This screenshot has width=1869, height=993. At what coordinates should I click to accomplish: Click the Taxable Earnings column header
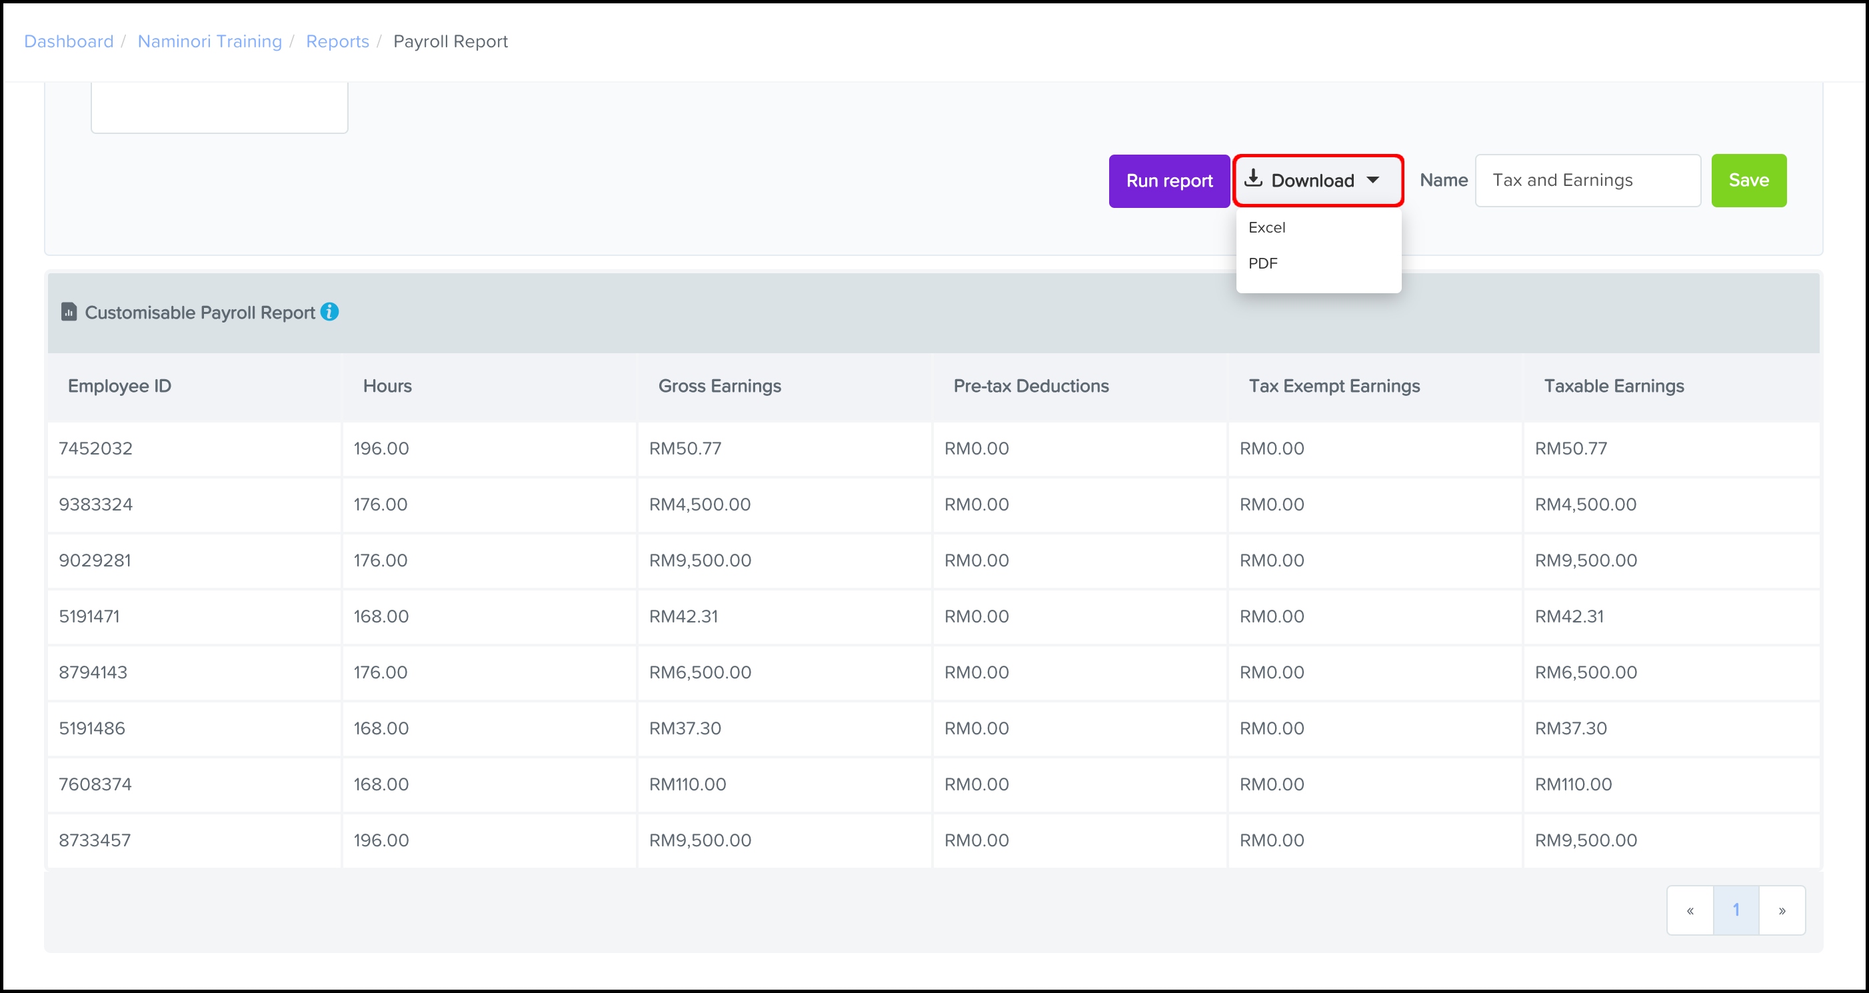coord(1614,386)
